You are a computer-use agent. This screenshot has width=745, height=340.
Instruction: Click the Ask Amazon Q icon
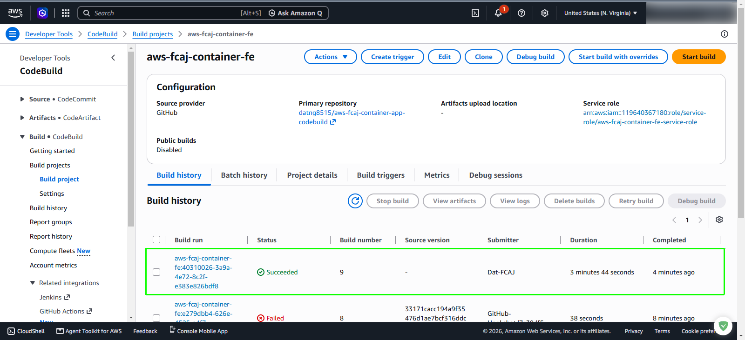click(272, 13)
